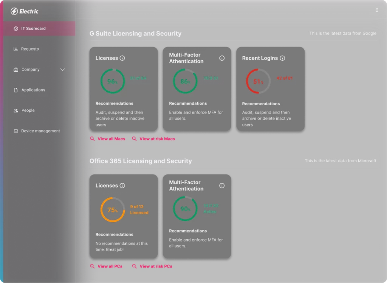Click the magnifier icon beside View all Macs
This screenshot has height=283, width=387.
coord(93,138)
